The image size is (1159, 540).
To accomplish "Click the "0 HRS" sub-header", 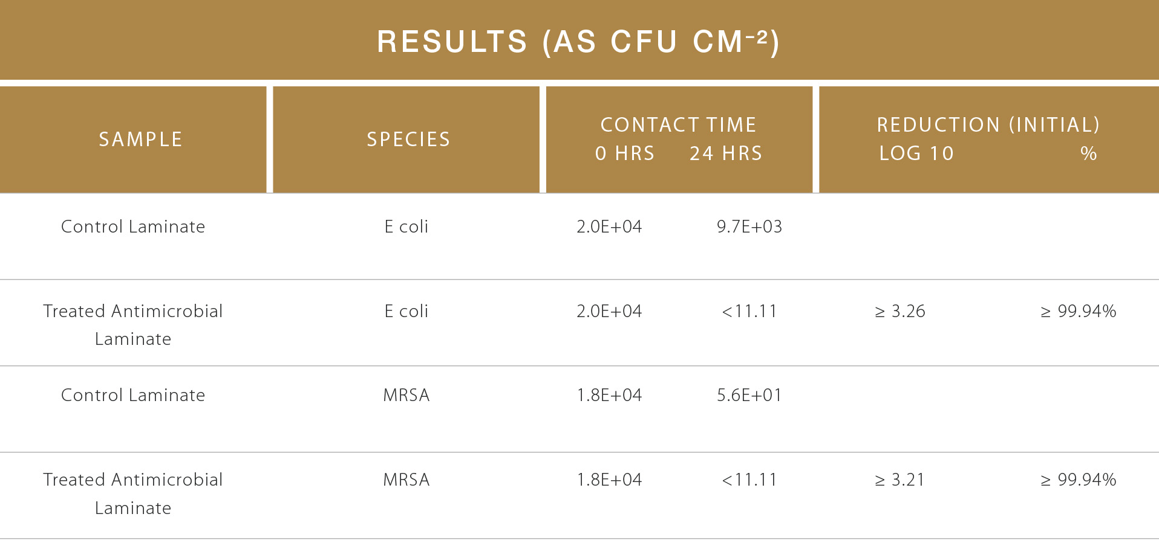I will 625,153.
